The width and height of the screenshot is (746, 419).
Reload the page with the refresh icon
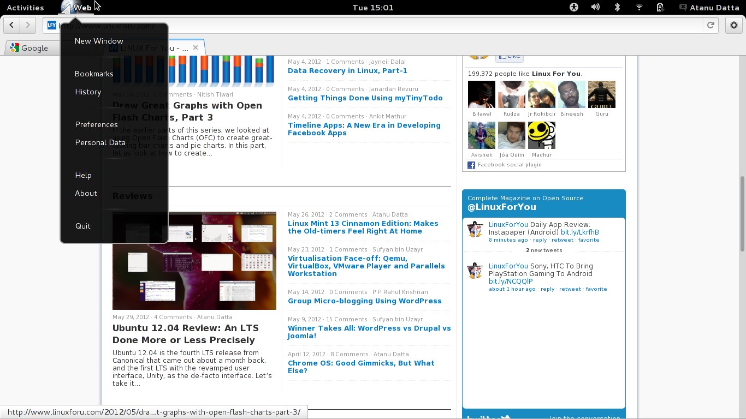711,25
